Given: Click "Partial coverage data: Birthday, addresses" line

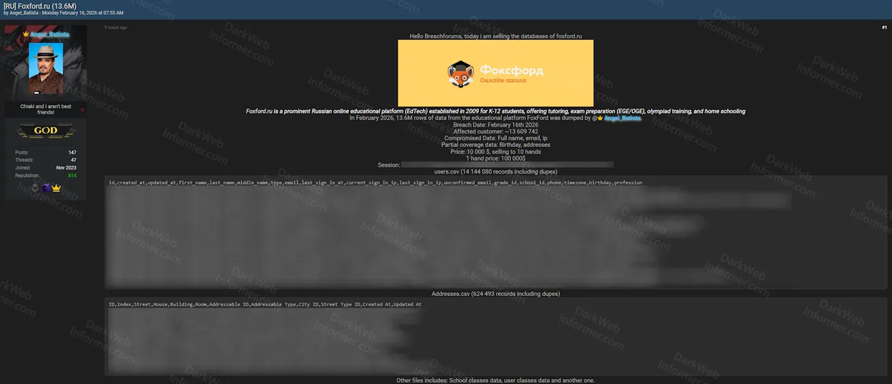Looking at the screenshot, I should click(x=495, y=145).
